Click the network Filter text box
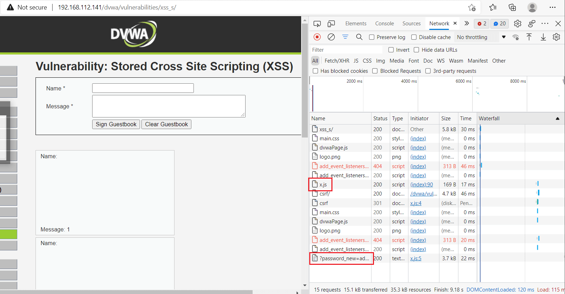This screenshot has height=294, width=565. click(347, 50)
